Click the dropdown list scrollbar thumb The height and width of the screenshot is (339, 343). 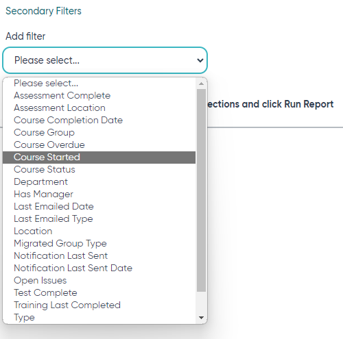click(201, 190)
